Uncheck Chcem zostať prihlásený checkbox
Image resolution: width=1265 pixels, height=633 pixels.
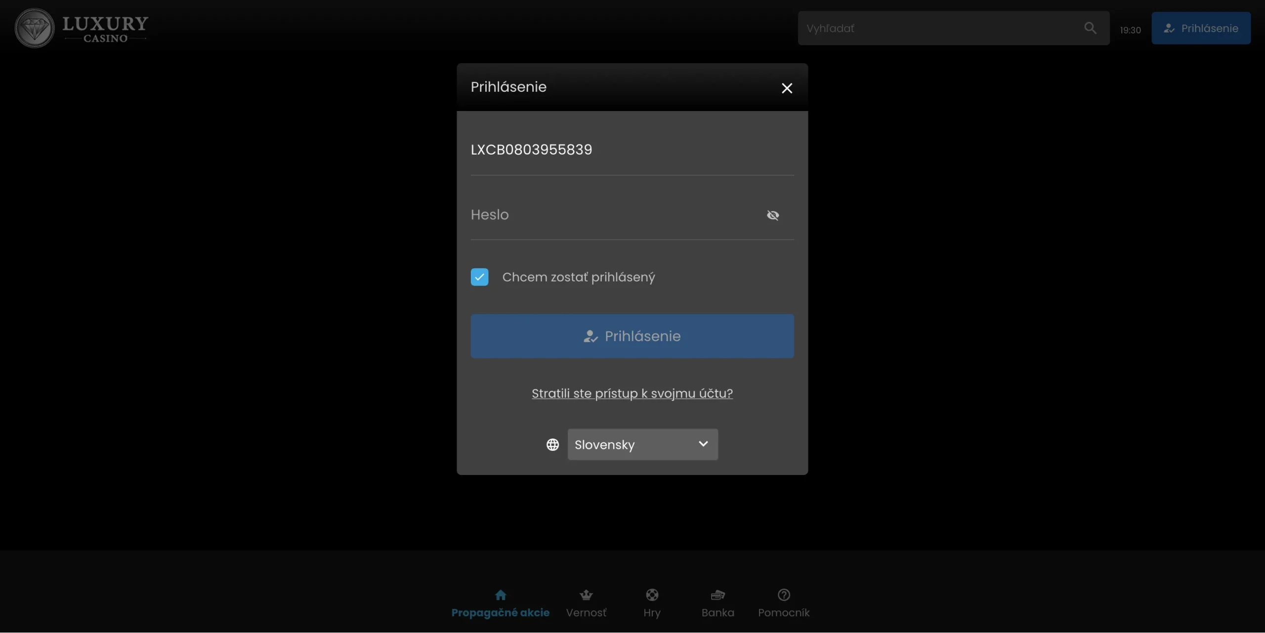479,277
